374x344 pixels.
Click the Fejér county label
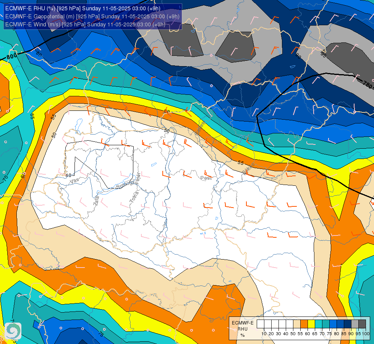pyautogui.click(x=138, y=178)
